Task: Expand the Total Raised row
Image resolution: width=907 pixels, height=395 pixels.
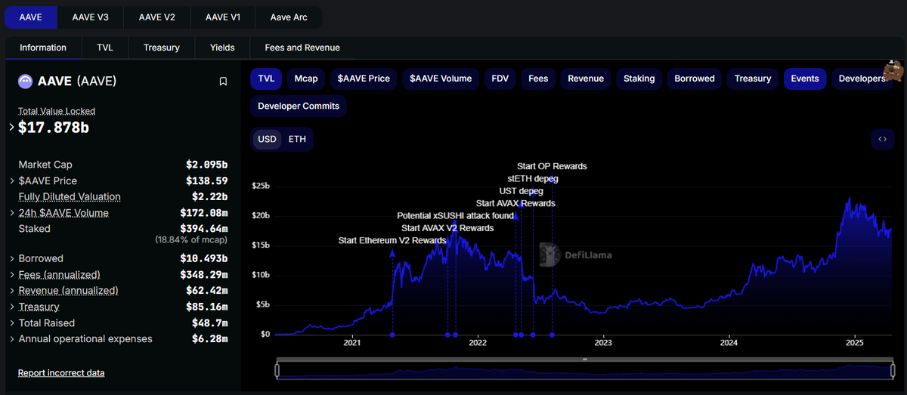Action: tap(11, 323)
